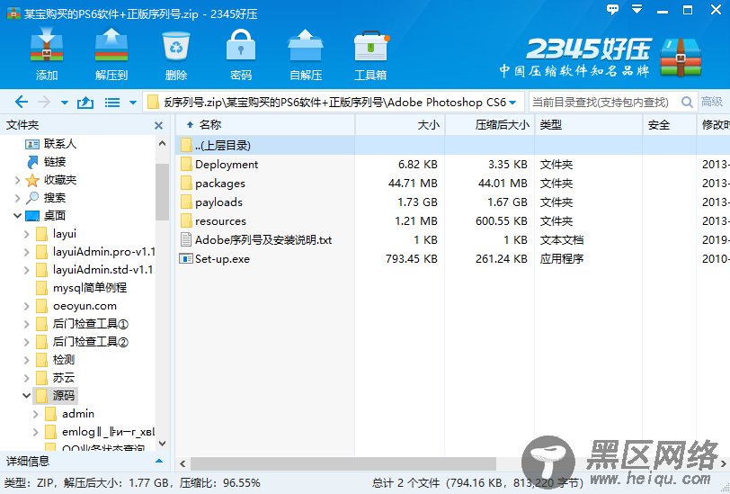Sort by 名称 column header
Viewport: 730px width, 494px height.
(265, 124)
